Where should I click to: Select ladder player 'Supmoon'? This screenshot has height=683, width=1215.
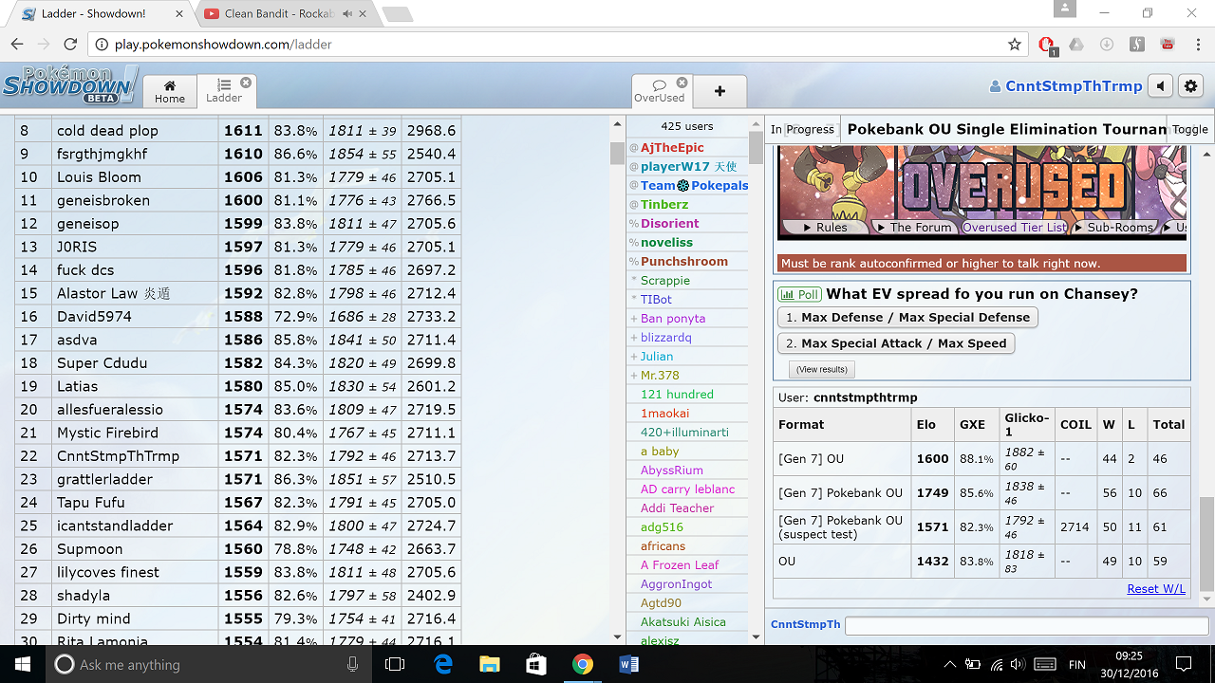(x=89, y=549)
